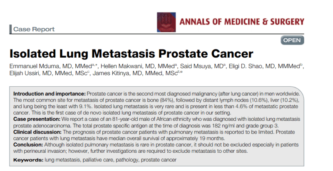Click the Keywords label
The image size is (333, 171).
point(28,160)
